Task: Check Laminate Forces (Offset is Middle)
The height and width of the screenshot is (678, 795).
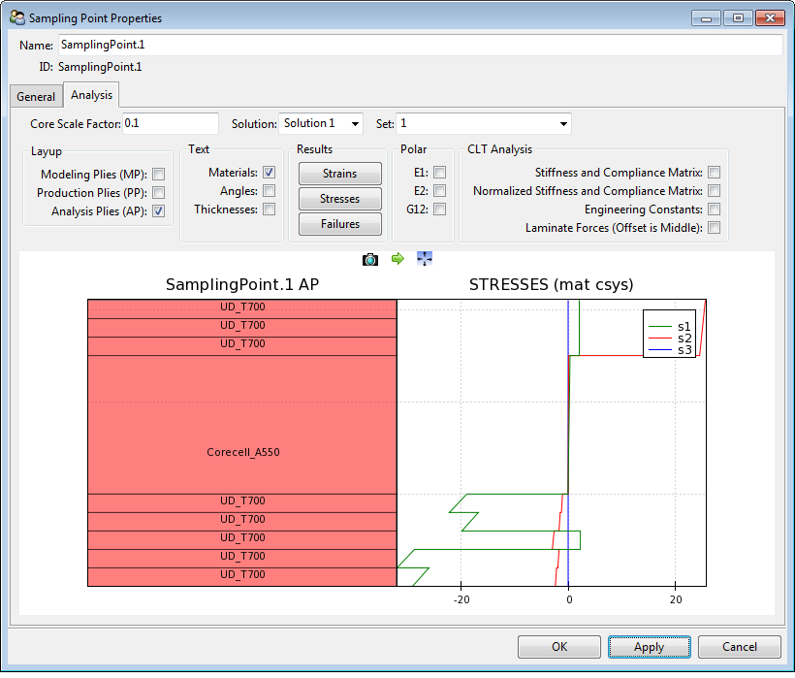Action: (x=714, y=228)
